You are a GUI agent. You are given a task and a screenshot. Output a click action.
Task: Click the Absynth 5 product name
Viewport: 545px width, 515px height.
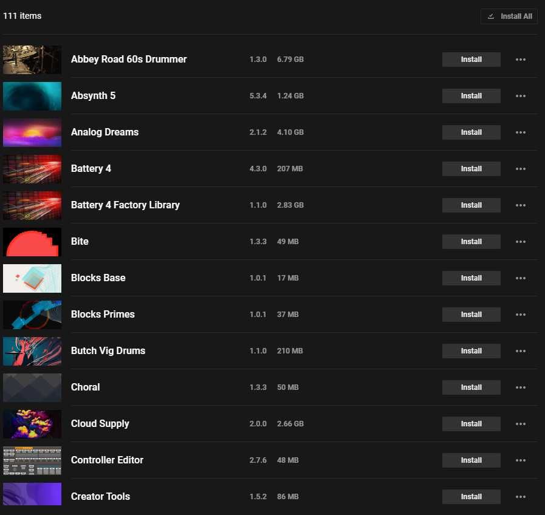93,96
